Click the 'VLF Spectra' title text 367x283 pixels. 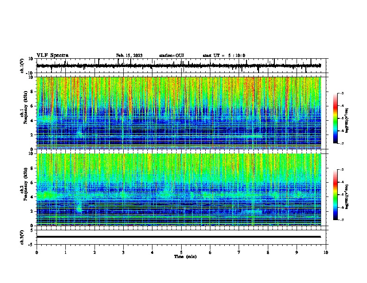[52, 55]
